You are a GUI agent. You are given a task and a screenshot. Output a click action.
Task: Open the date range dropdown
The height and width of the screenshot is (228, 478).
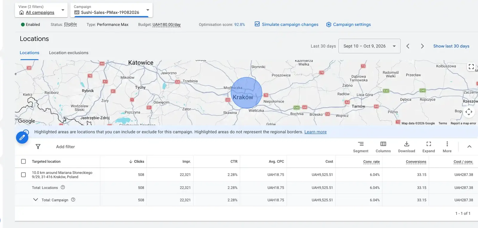[x=369, y=46]
